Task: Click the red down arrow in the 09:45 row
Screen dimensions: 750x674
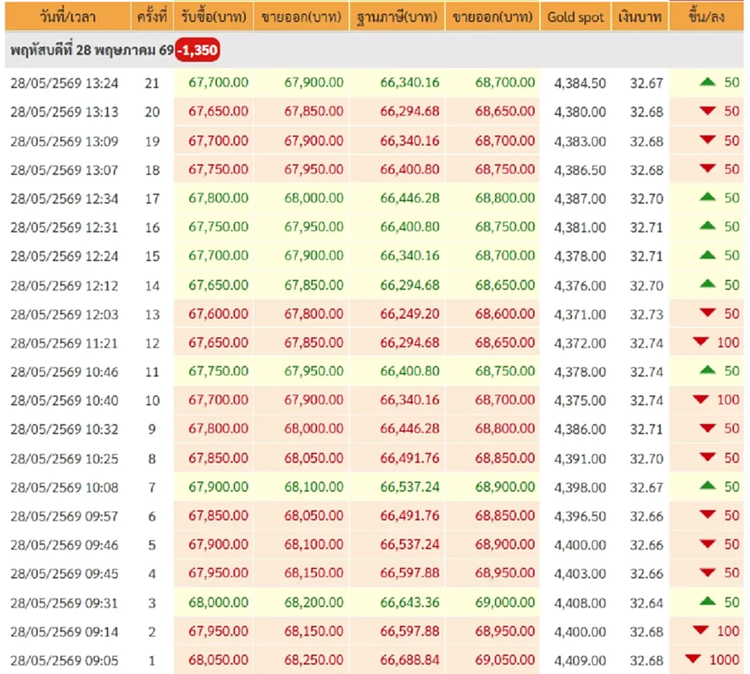Action: [707, 572]
